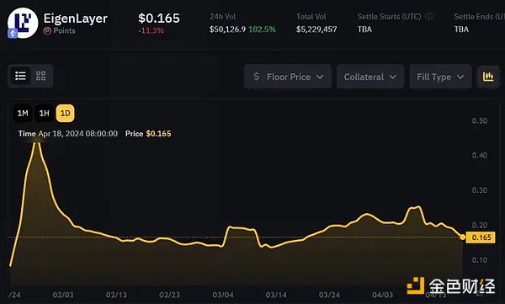Click the total volume value $5,229,457

click(316, 29)
